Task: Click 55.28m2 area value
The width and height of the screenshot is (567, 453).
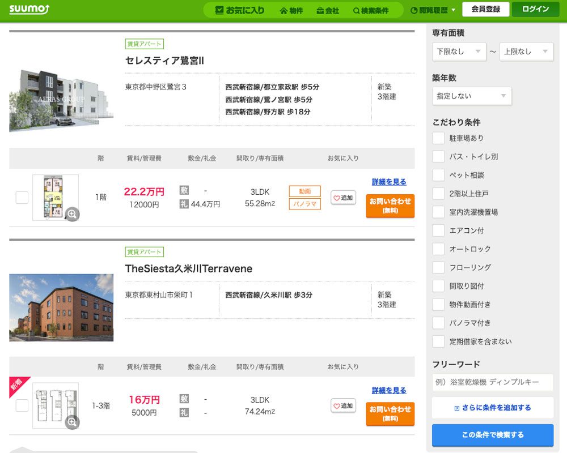Action: [260, 203]
